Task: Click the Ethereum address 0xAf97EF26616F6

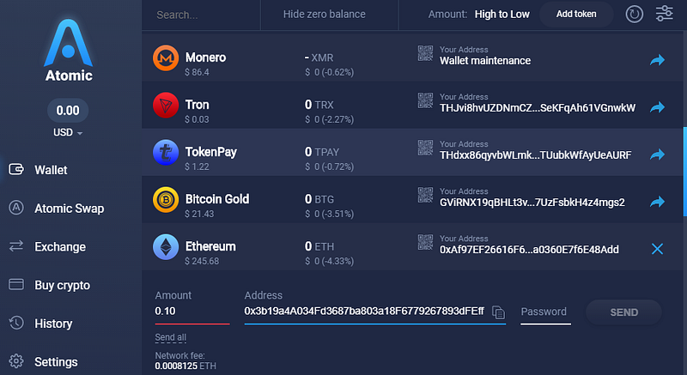Action: pos(529,250)
